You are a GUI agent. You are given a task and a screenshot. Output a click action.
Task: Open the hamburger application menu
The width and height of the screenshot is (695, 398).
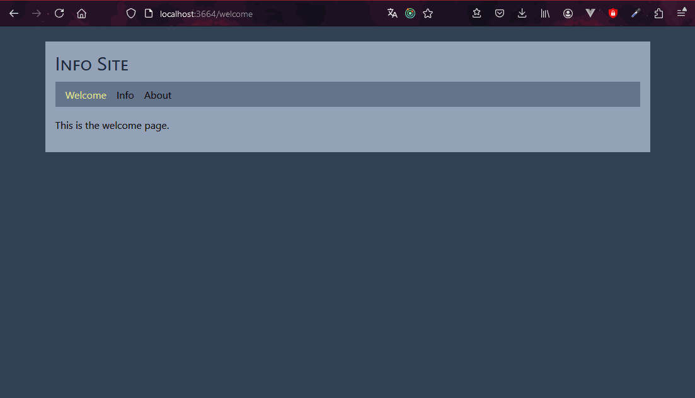pyautogui.click(x=681, y=13)
